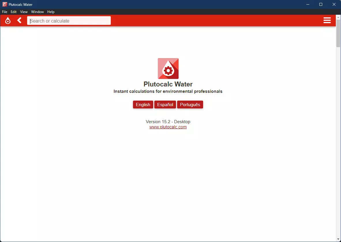Select English language button
Image resolution: width=341 pixels, height=242 pixels.
pos(143,105)
